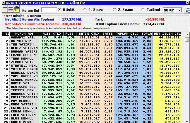The height and width of the screenshot is (123, 190).
Task: Sort by the NET ISLEM (TL) column header
Action: pos(167,34)
